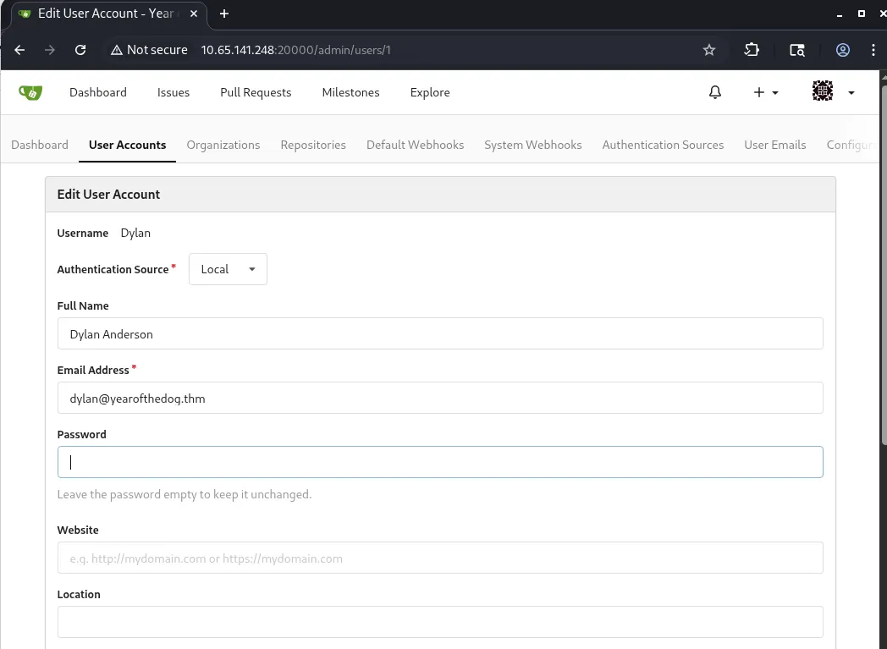
Task: Click the Website input field
Action: [440, 558]
